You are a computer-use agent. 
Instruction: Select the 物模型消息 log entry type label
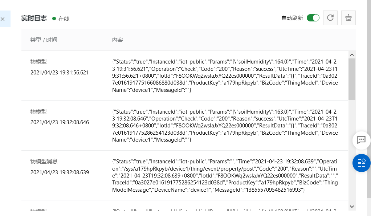coord(44,161)
